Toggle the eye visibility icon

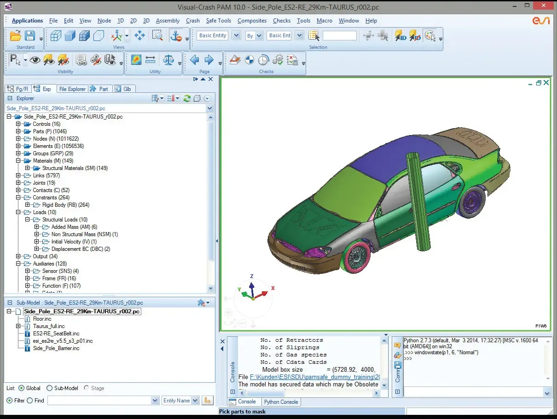35,60
